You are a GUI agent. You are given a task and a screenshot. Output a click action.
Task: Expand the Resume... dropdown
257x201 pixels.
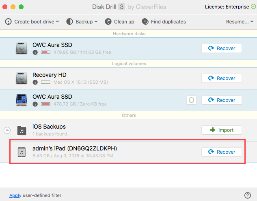point(240,21)
